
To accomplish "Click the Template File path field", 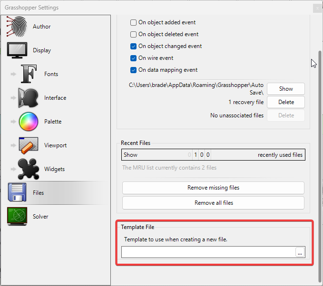I will [x=208, y=252].
